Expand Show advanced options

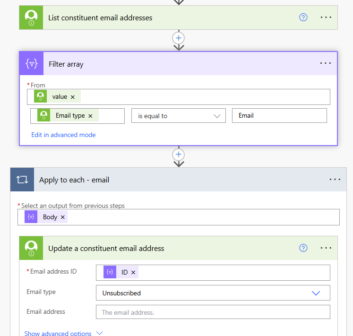(63, 333)
